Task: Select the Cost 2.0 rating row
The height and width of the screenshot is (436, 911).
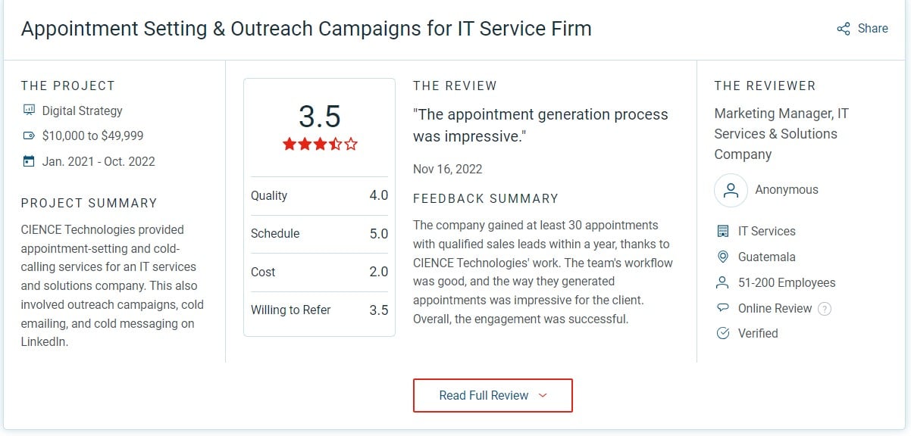Action: 319,272
